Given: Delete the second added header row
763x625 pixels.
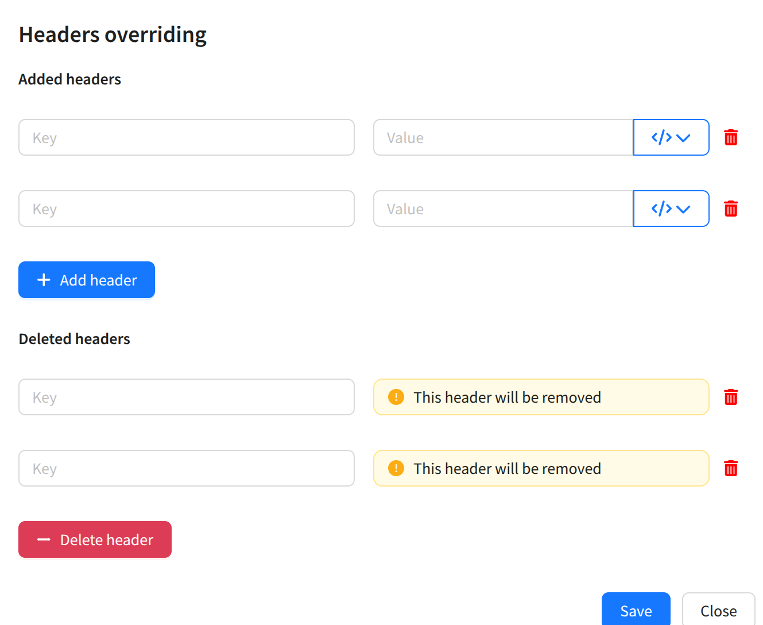Looking at the screenshot, I should tap(731, 209).
